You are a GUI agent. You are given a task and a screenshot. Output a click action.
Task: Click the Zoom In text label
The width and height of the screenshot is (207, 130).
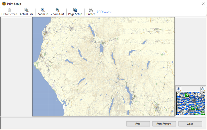tap(43, 14)
